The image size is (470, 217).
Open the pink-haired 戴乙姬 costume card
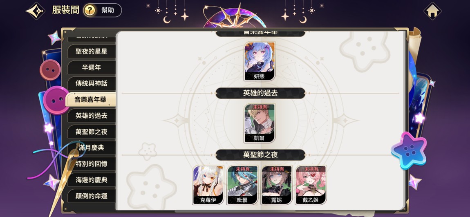[311, 185]
